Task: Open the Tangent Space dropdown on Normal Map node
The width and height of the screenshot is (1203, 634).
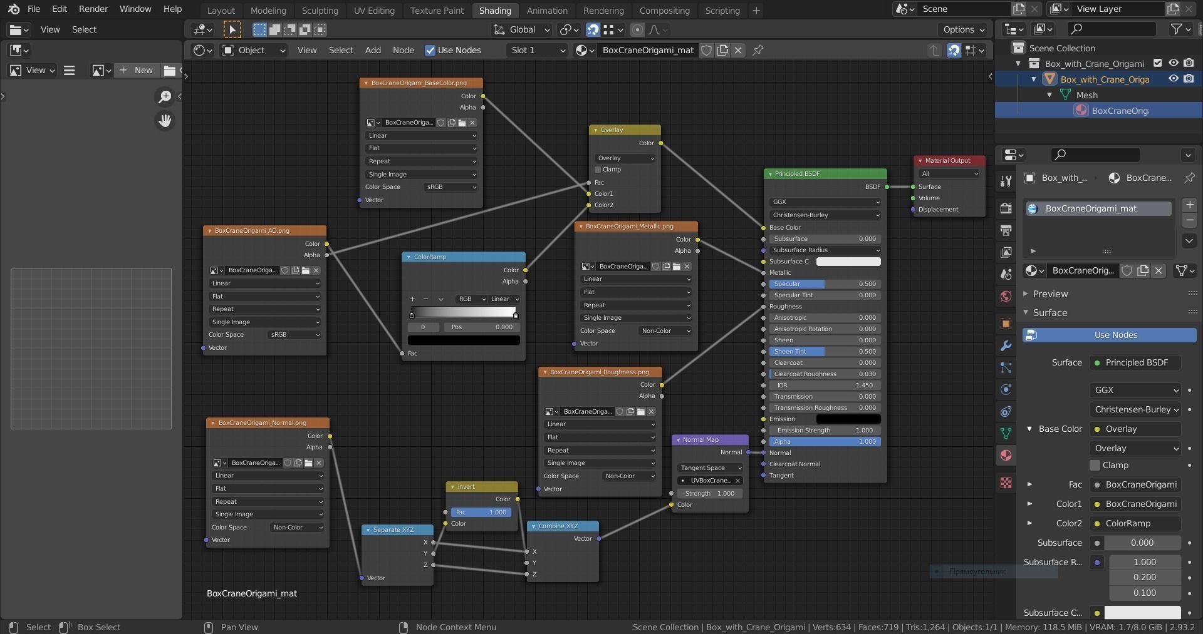Action: (x=710, y=468)
